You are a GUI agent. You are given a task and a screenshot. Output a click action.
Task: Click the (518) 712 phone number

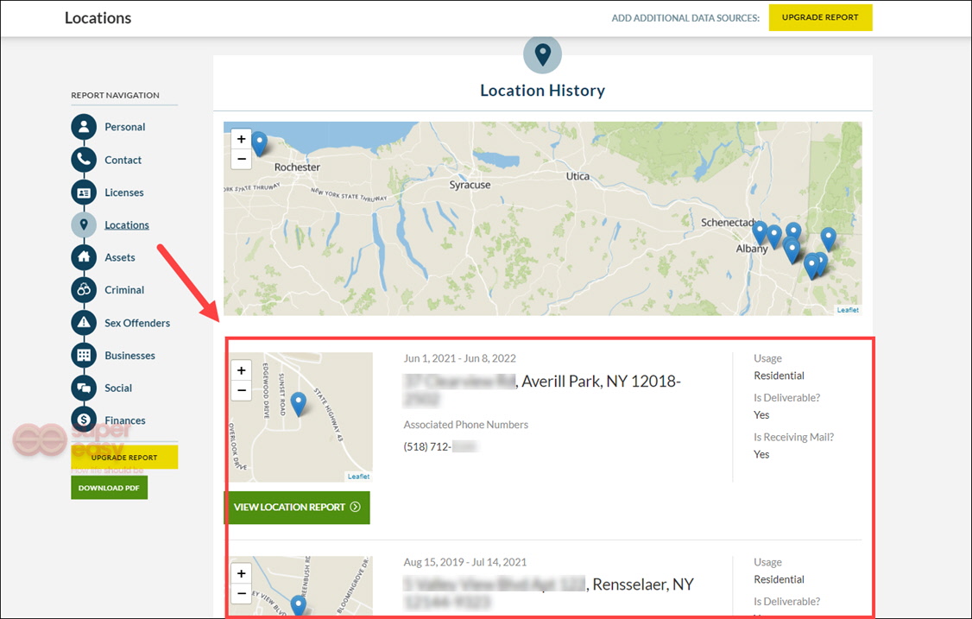(x=440, y=446)
